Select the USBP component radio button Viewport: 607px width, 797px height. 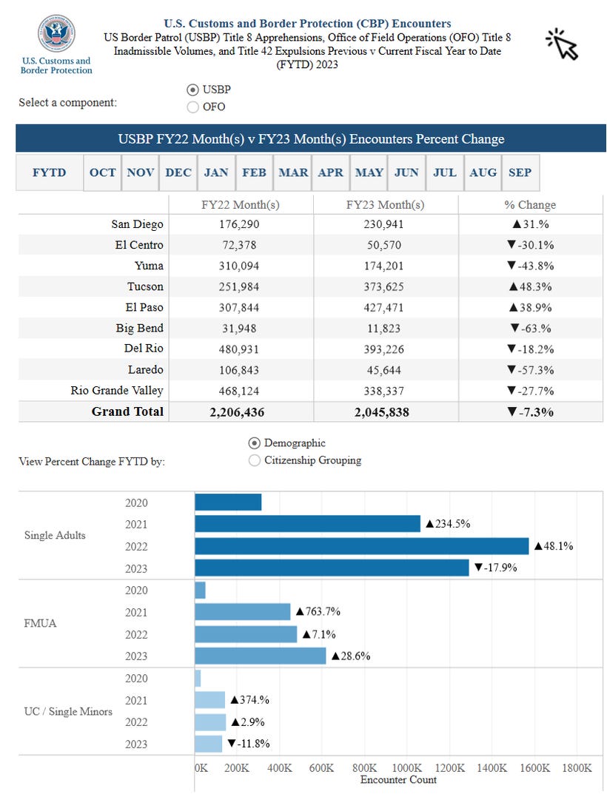coord(192,90)
